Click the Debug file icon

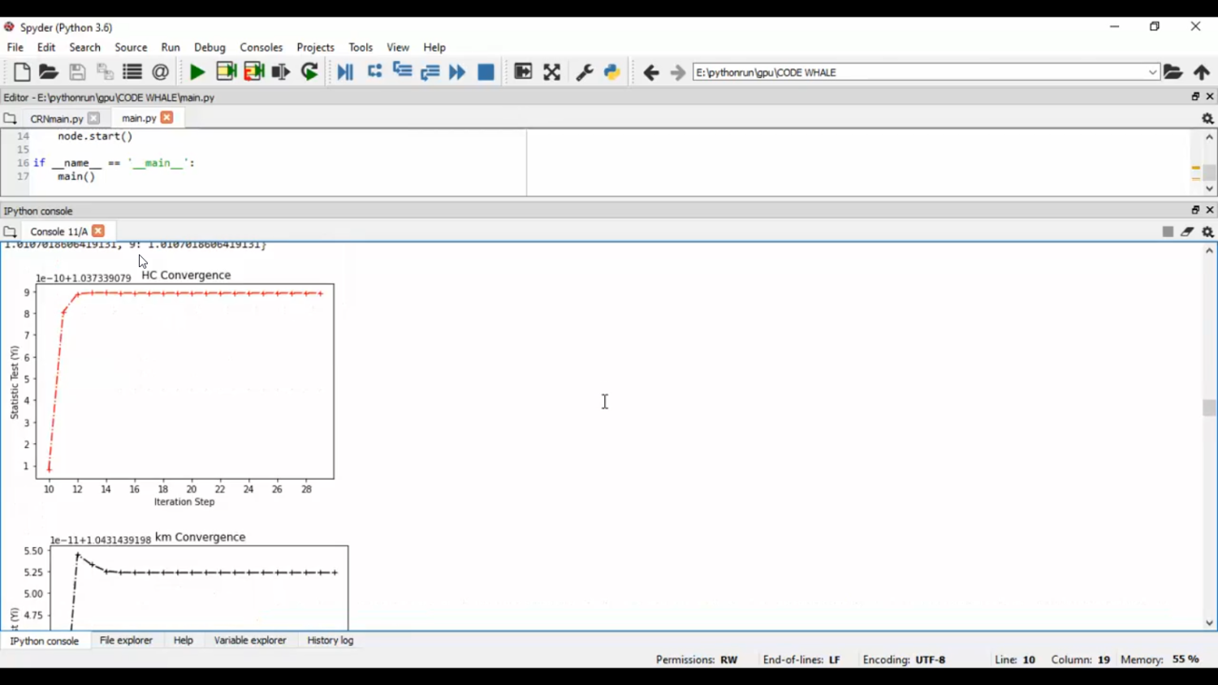coord(345,72)
